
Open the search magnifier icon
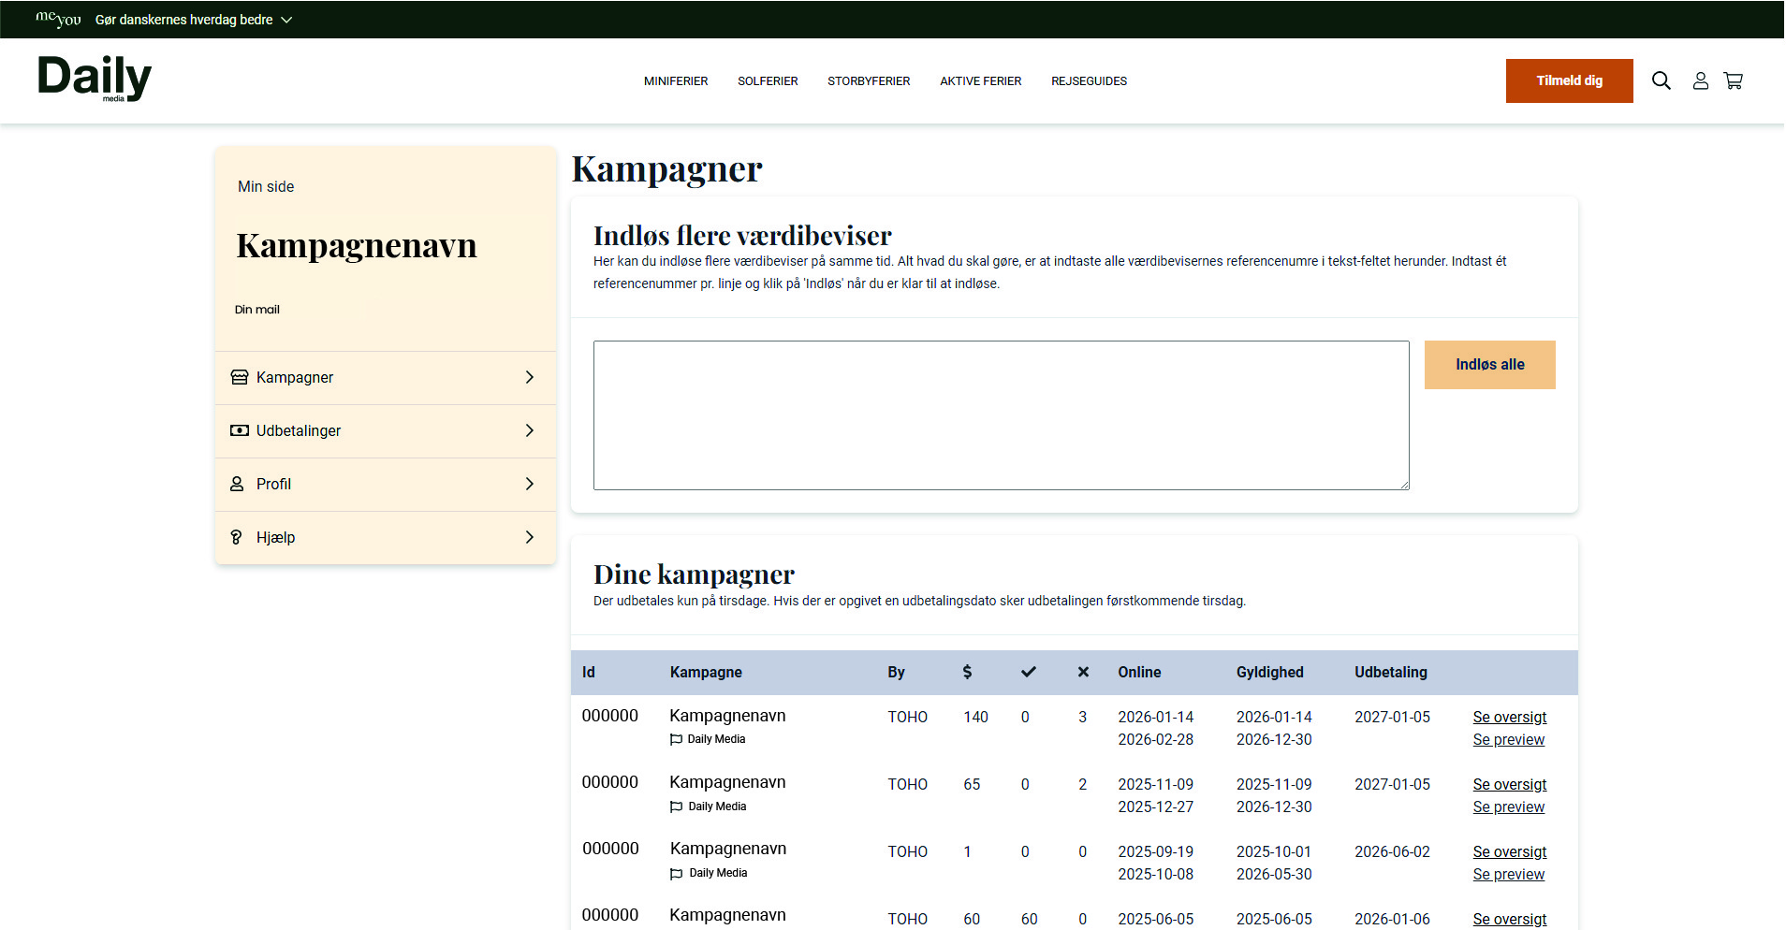pos(1661,80)
